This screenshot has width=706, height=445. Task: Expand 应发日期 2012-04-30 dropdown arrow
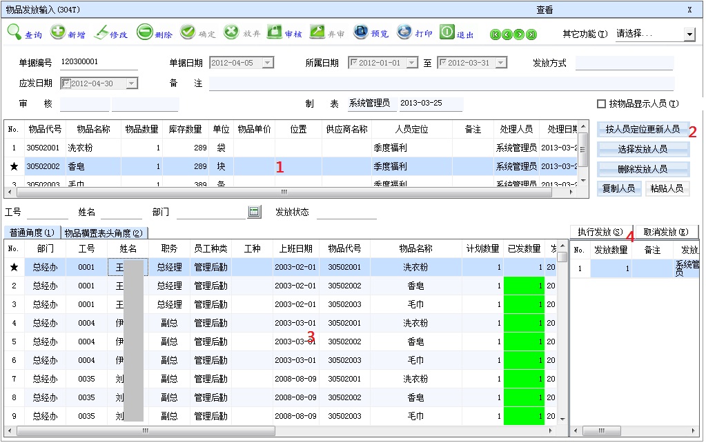coord(132,83)
